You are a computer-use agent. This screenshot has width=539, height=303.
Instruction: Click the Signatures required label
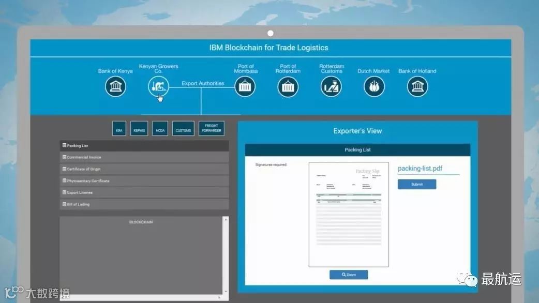pos(271,164)
